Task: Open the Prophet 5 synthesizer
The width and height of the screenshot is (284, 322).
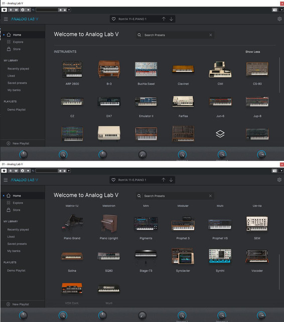Action: (x=183, y=223)
